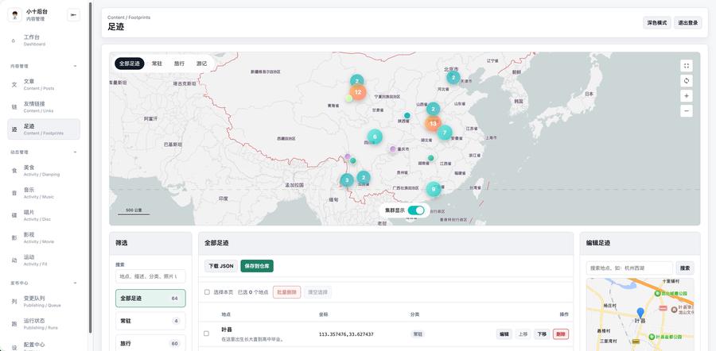Open the cluster marker 2 at 云南省
Image resolution: width=716 pixels, height=351 pixels.
coord(364,177)
